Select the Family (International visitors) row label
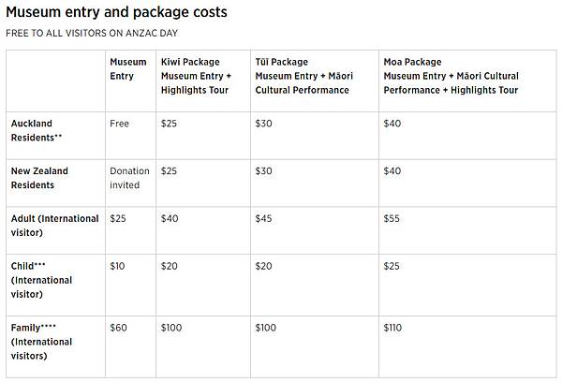Image resolution: width=562 pixels, height=382 pixels. [x=41, y=342]
